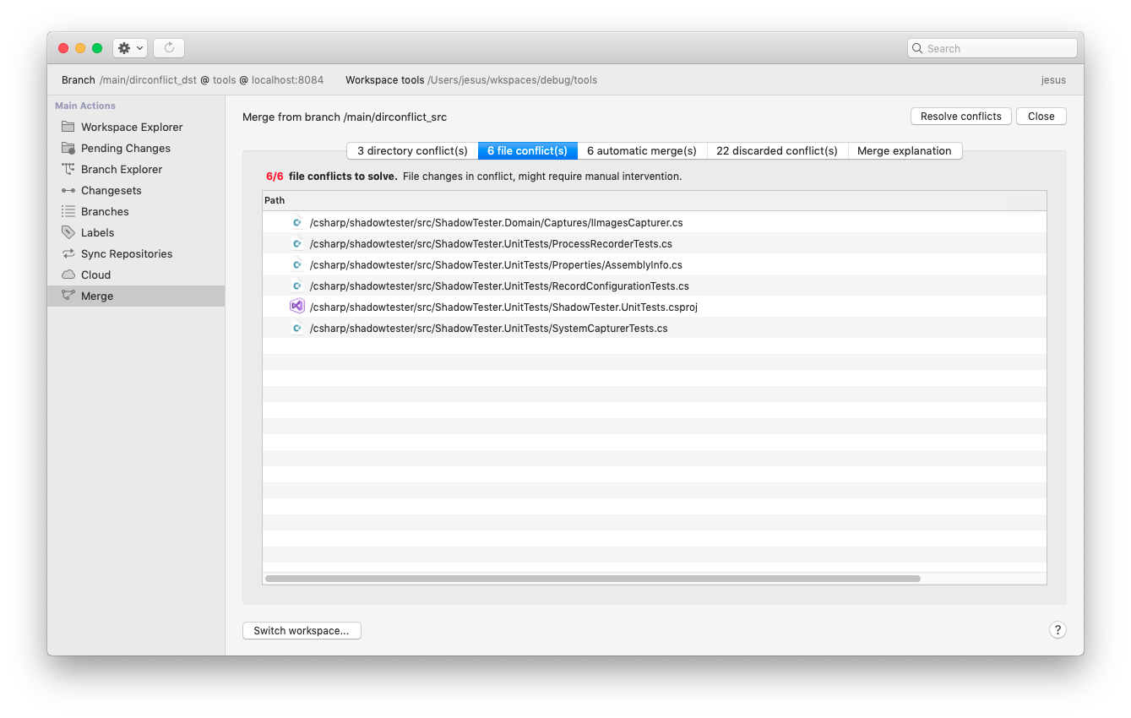Click the Switch workspace button
This screenshot has width=1131, height=718.
[x=302, y=630]
